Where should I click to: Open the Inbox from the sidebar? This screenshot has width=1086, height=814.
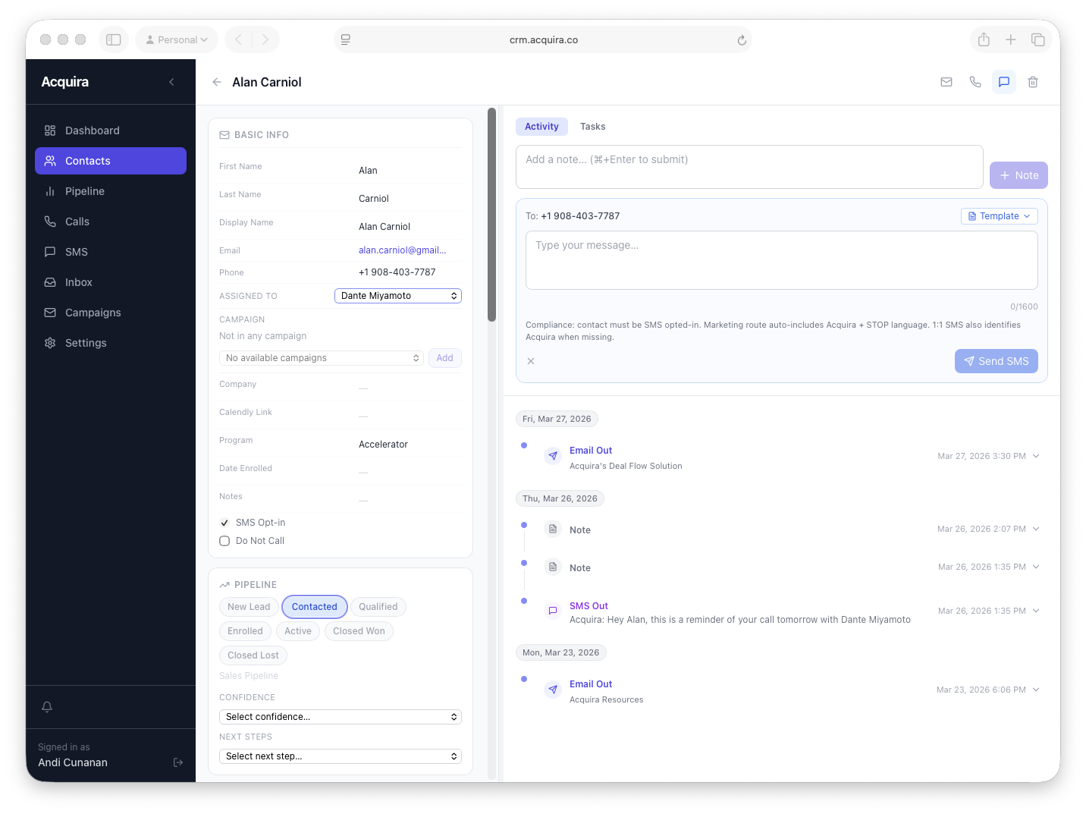pyautogui.click(x=78, y=281)
